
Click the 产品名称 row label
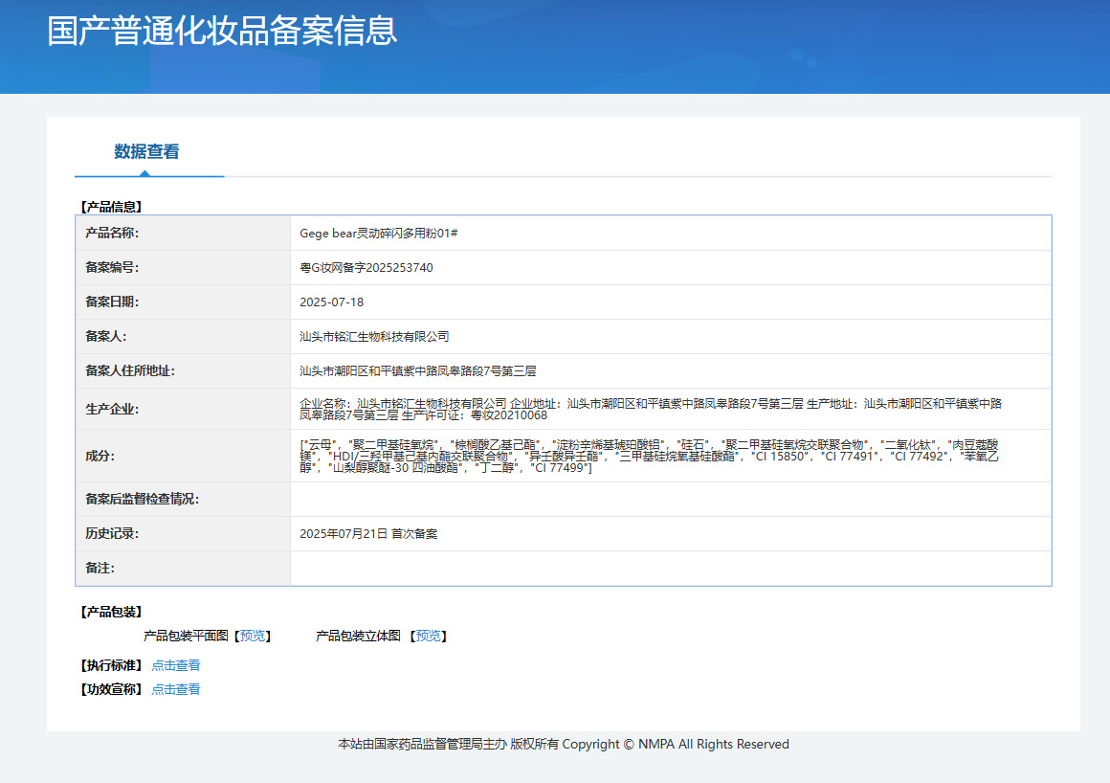112,233
